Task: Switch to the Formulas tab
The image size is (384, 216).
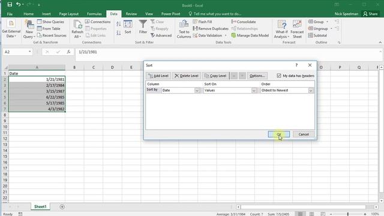Action: (x=94, y=14)
